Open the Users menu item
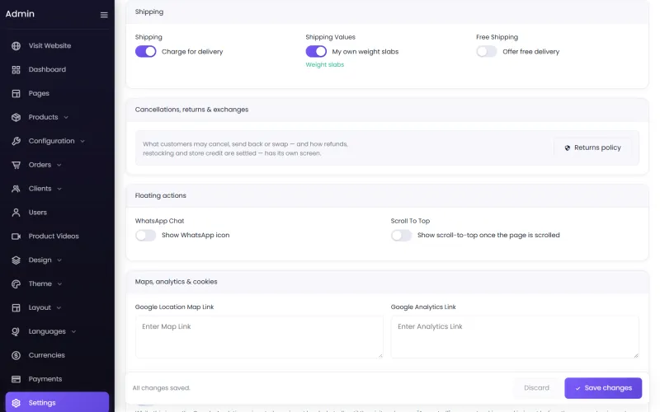This screenshot has height=412, width=660. coord(37,213)
